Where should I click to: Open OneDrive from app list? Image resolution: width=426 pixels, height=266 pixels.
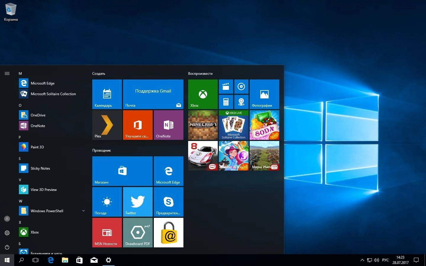coord(53,115)
